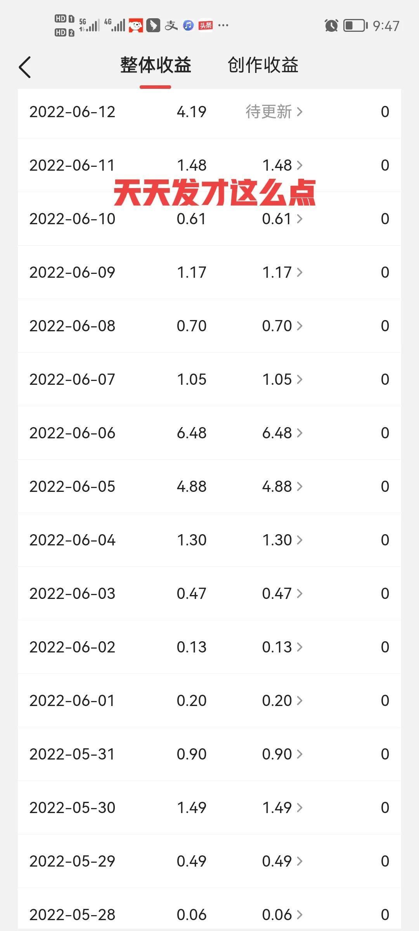
Task: Tap the JD dog notification icon
Action: tap(136, 26)
